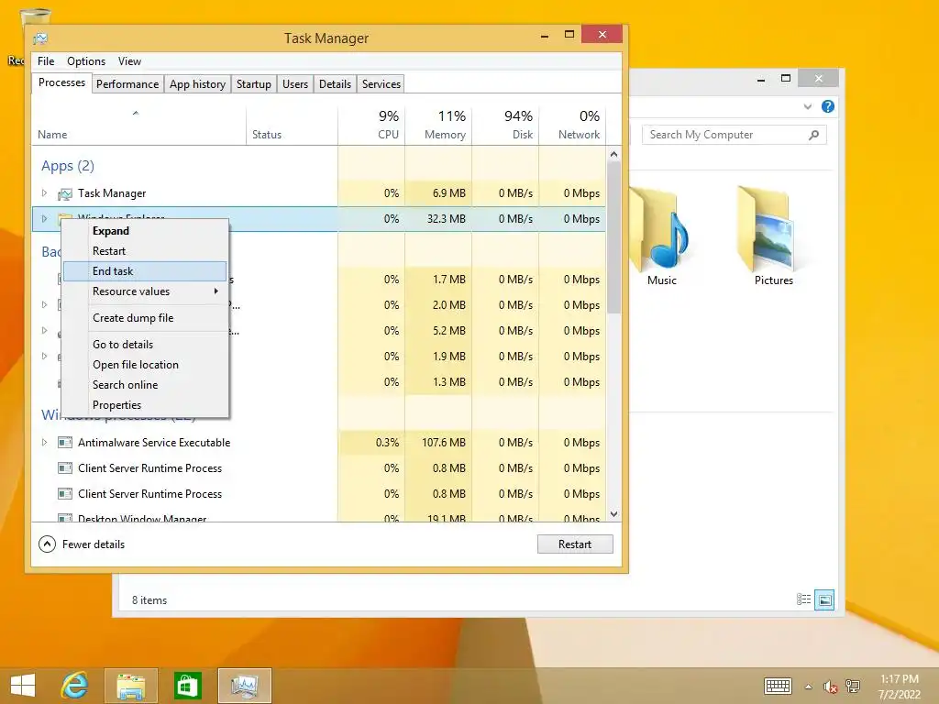Screen dimensions: 939x704
Task: Click the Task Manager title bar icon
Action: pyautogui.click(x=40, y=38)
